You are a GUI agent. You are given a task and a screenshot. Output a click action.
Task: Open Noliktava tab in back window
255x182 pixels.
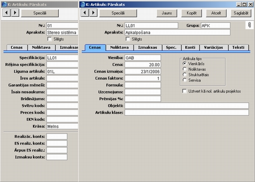point(41,47)
